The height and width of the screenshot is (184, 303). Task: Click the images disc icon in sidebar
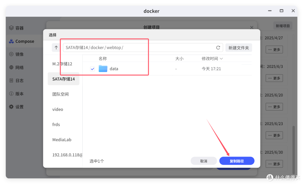pos(12,54)
